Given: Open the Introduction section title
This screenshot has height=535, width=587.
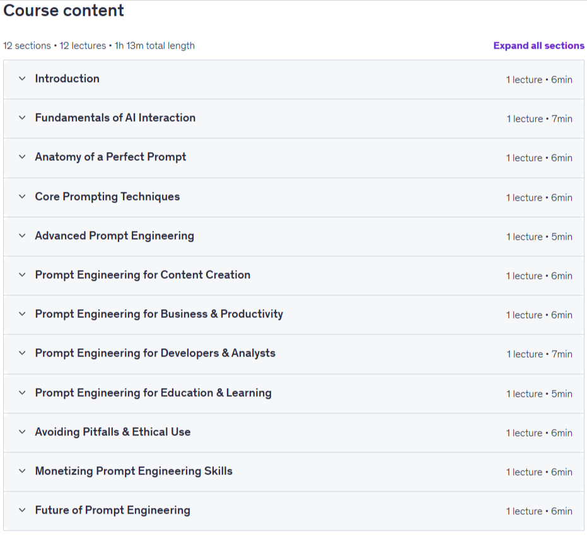Looking at the screenshot, I should click(67, 79).
